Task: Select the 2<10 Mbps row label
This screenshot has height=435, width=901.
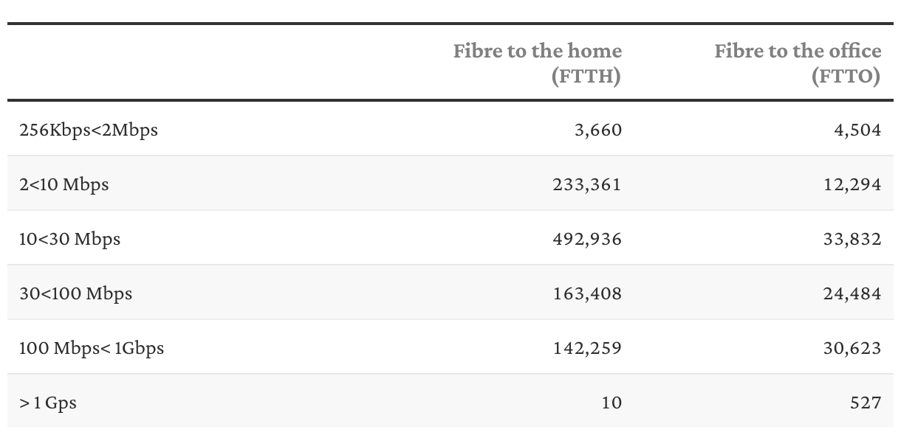Action: 64,184
